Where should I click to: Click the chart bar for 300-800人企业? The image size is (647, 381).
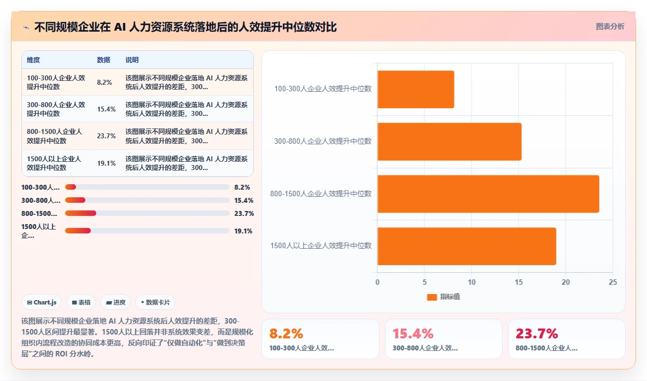[x=450, y=142]
